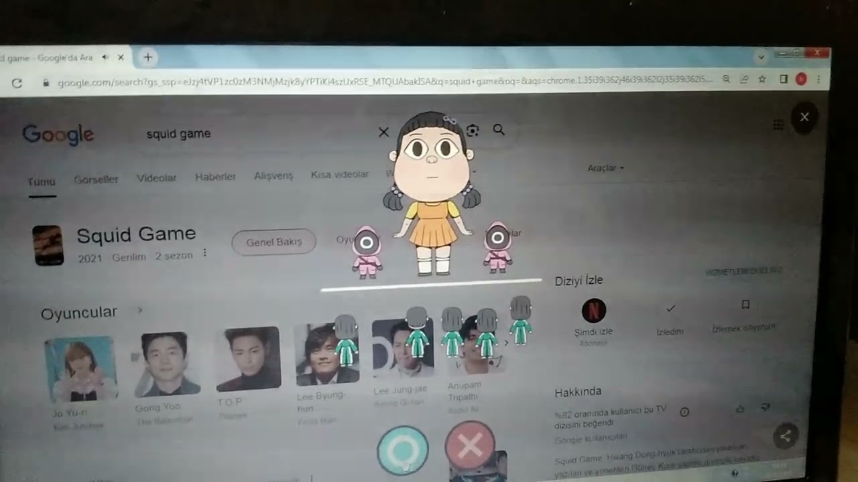858x482 pixels.
Task: Open the zoom magnifier icon in address bar
Action: (x=726, y=79)
